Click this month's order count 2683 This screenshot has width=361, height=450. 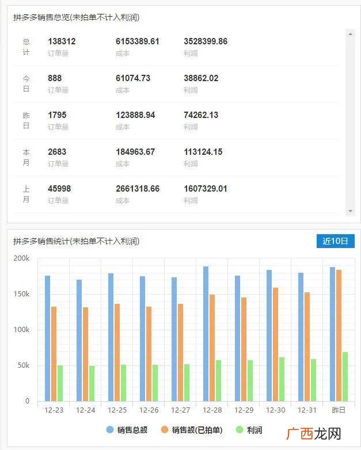(57, 152)
